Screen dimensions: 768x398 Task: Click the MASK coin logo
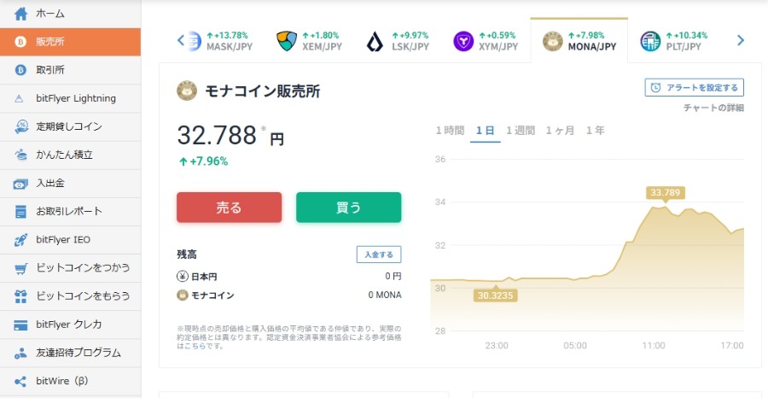tap(195, 41)
